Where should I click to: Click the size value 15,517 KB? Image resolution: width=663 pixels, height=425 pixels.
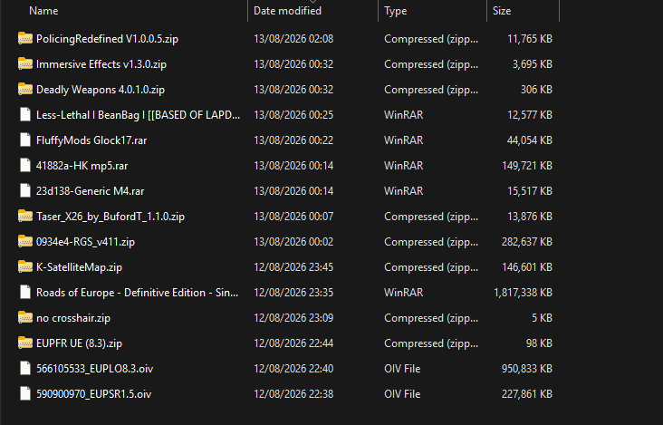click(x=530, y=191)
